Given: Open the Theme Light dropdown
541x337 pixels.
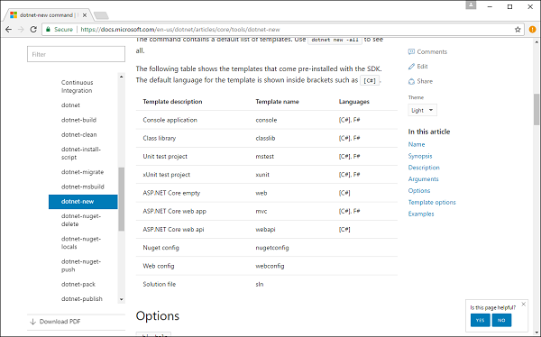Looking at the screenshot, I should point(422,110).
